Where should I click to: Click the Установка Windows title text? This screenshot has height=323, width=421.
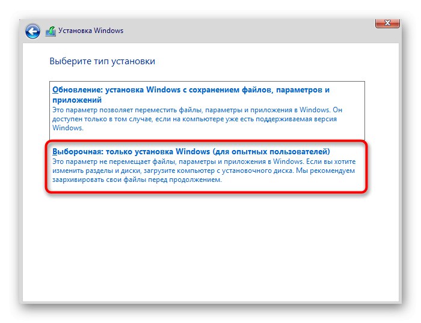[91, 31]
